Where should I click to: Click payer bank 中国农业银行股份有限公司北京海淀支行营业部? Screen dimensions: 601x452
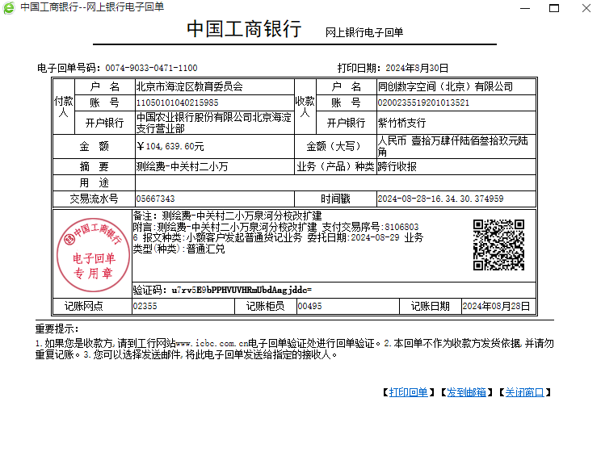tap(214, 123)
